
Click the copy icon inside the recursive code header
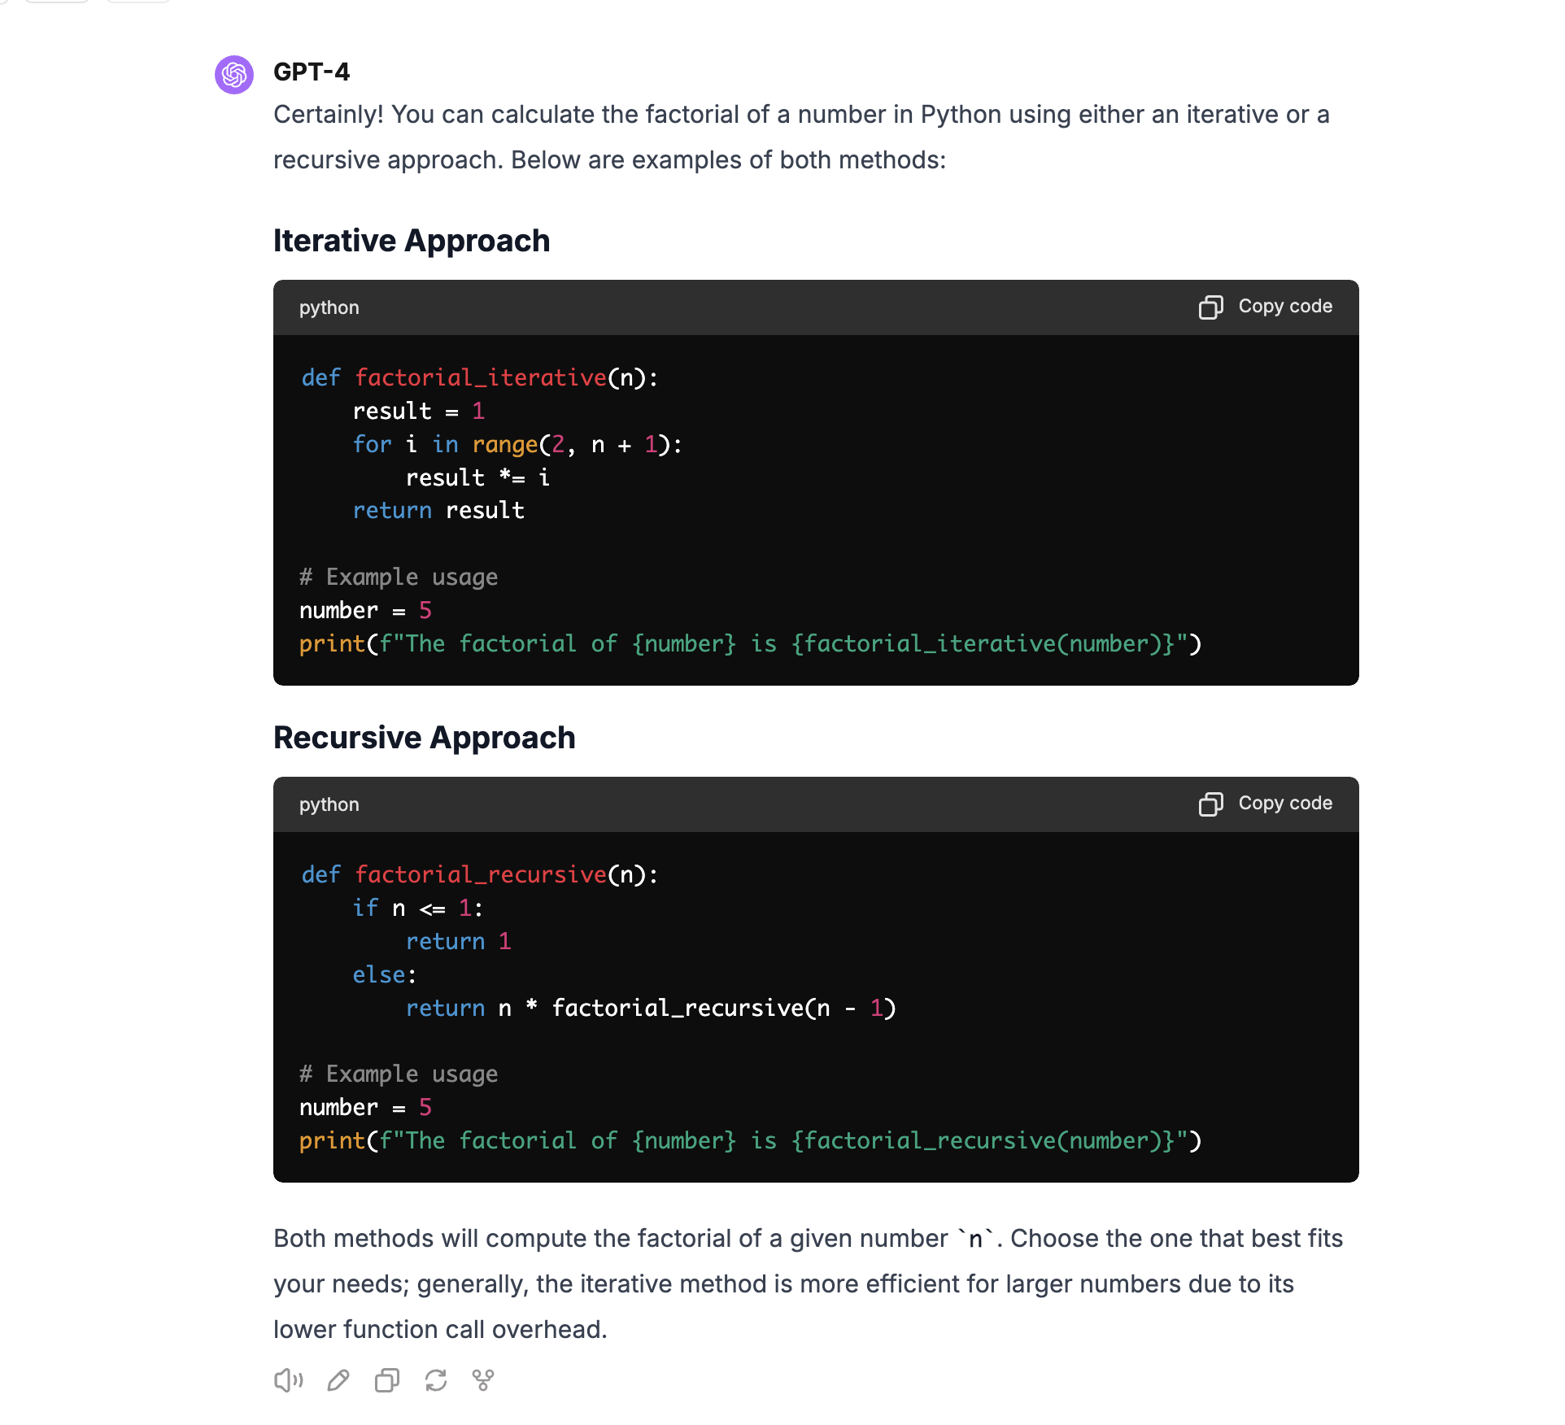[x=1212, y=804]
